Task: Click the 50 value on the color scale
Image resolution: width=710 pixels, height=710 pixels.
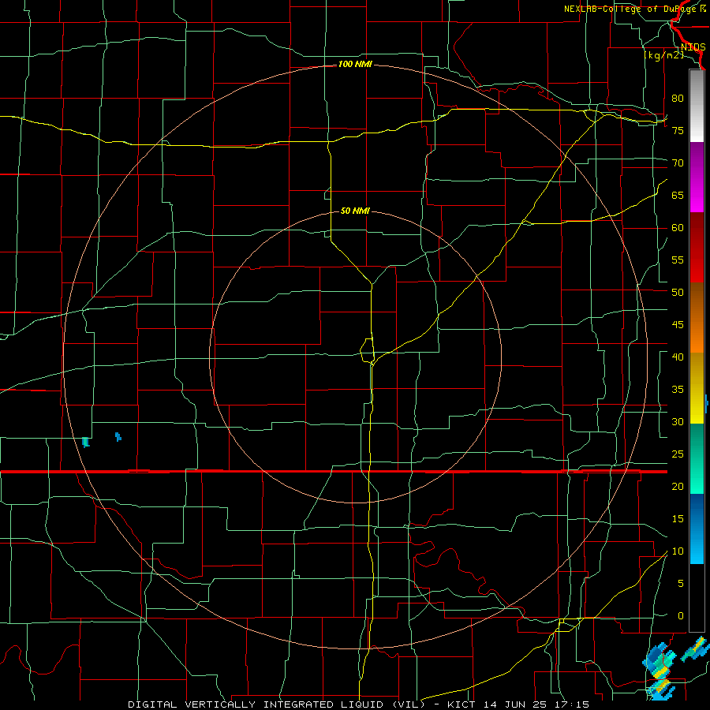Action: click(678, 292)
